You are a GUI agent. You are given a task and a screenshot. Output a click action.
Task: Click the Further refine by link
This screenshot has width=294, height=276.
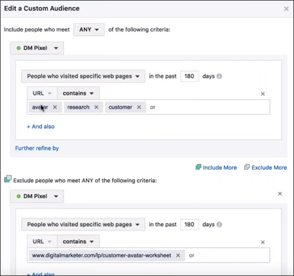click(x=37, y=148)
